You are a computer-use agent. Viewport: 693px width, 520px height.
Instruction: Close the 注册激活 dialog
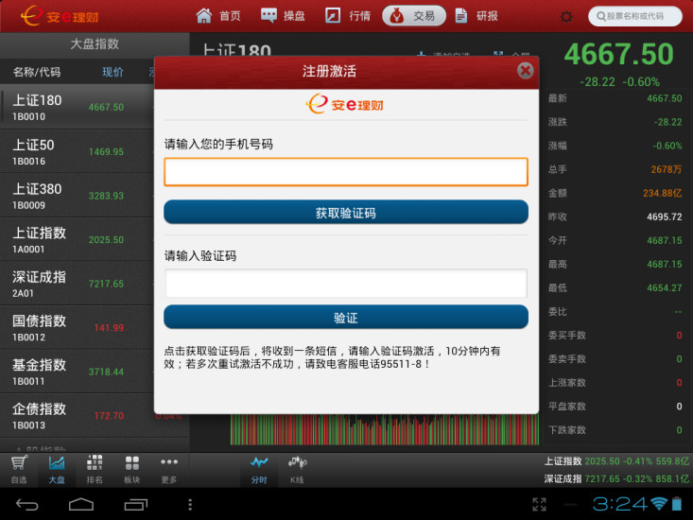(525, 70)
